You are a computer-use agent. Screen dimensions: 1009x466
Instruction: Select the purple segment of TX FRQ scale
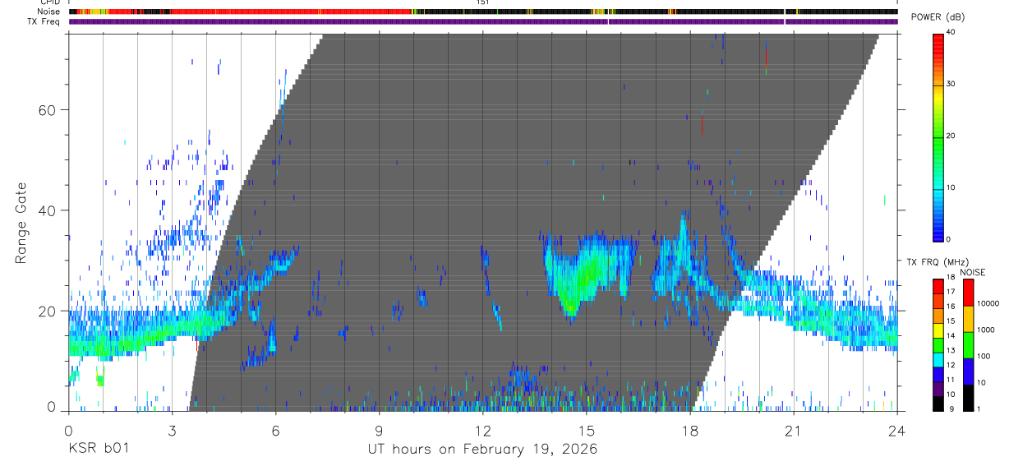[x=938, y=389]
